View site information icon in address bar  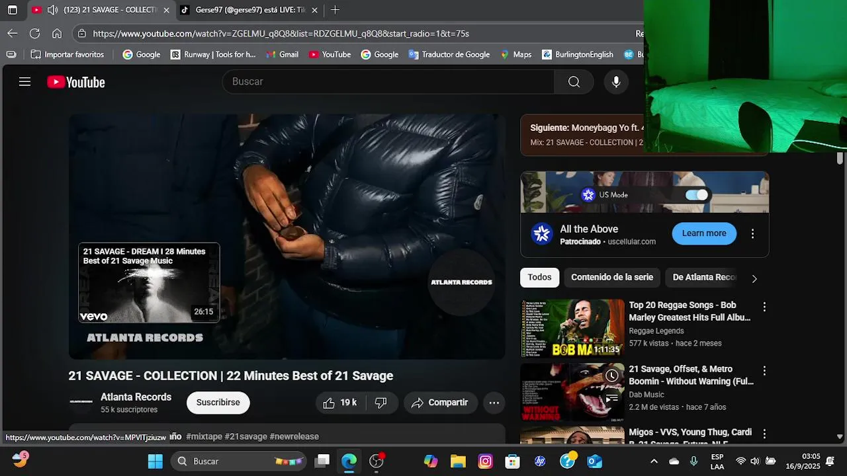click(x=81, y=33)
